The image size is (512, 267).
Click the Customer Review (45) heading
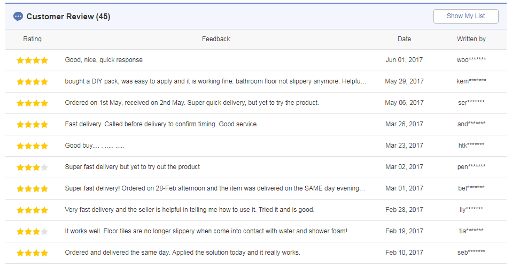(68, 17)
